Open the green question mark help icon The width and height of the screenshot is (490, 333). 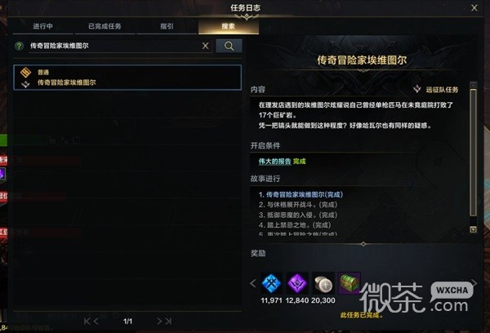(x=19, y=47)
